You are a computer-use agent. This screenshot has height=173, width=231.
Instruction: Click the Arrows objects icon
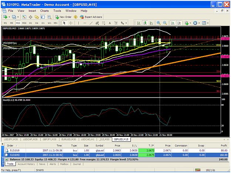pos(122,23)
